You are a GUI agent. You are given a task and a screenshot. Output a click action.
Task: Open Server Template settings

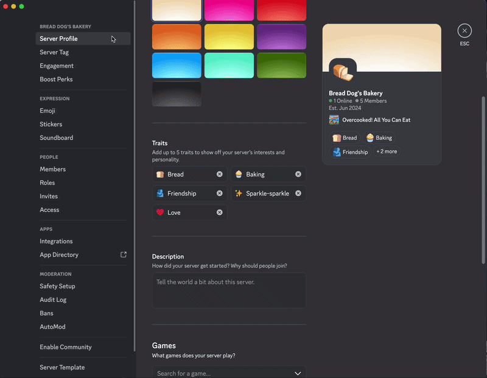pos(83,367)
